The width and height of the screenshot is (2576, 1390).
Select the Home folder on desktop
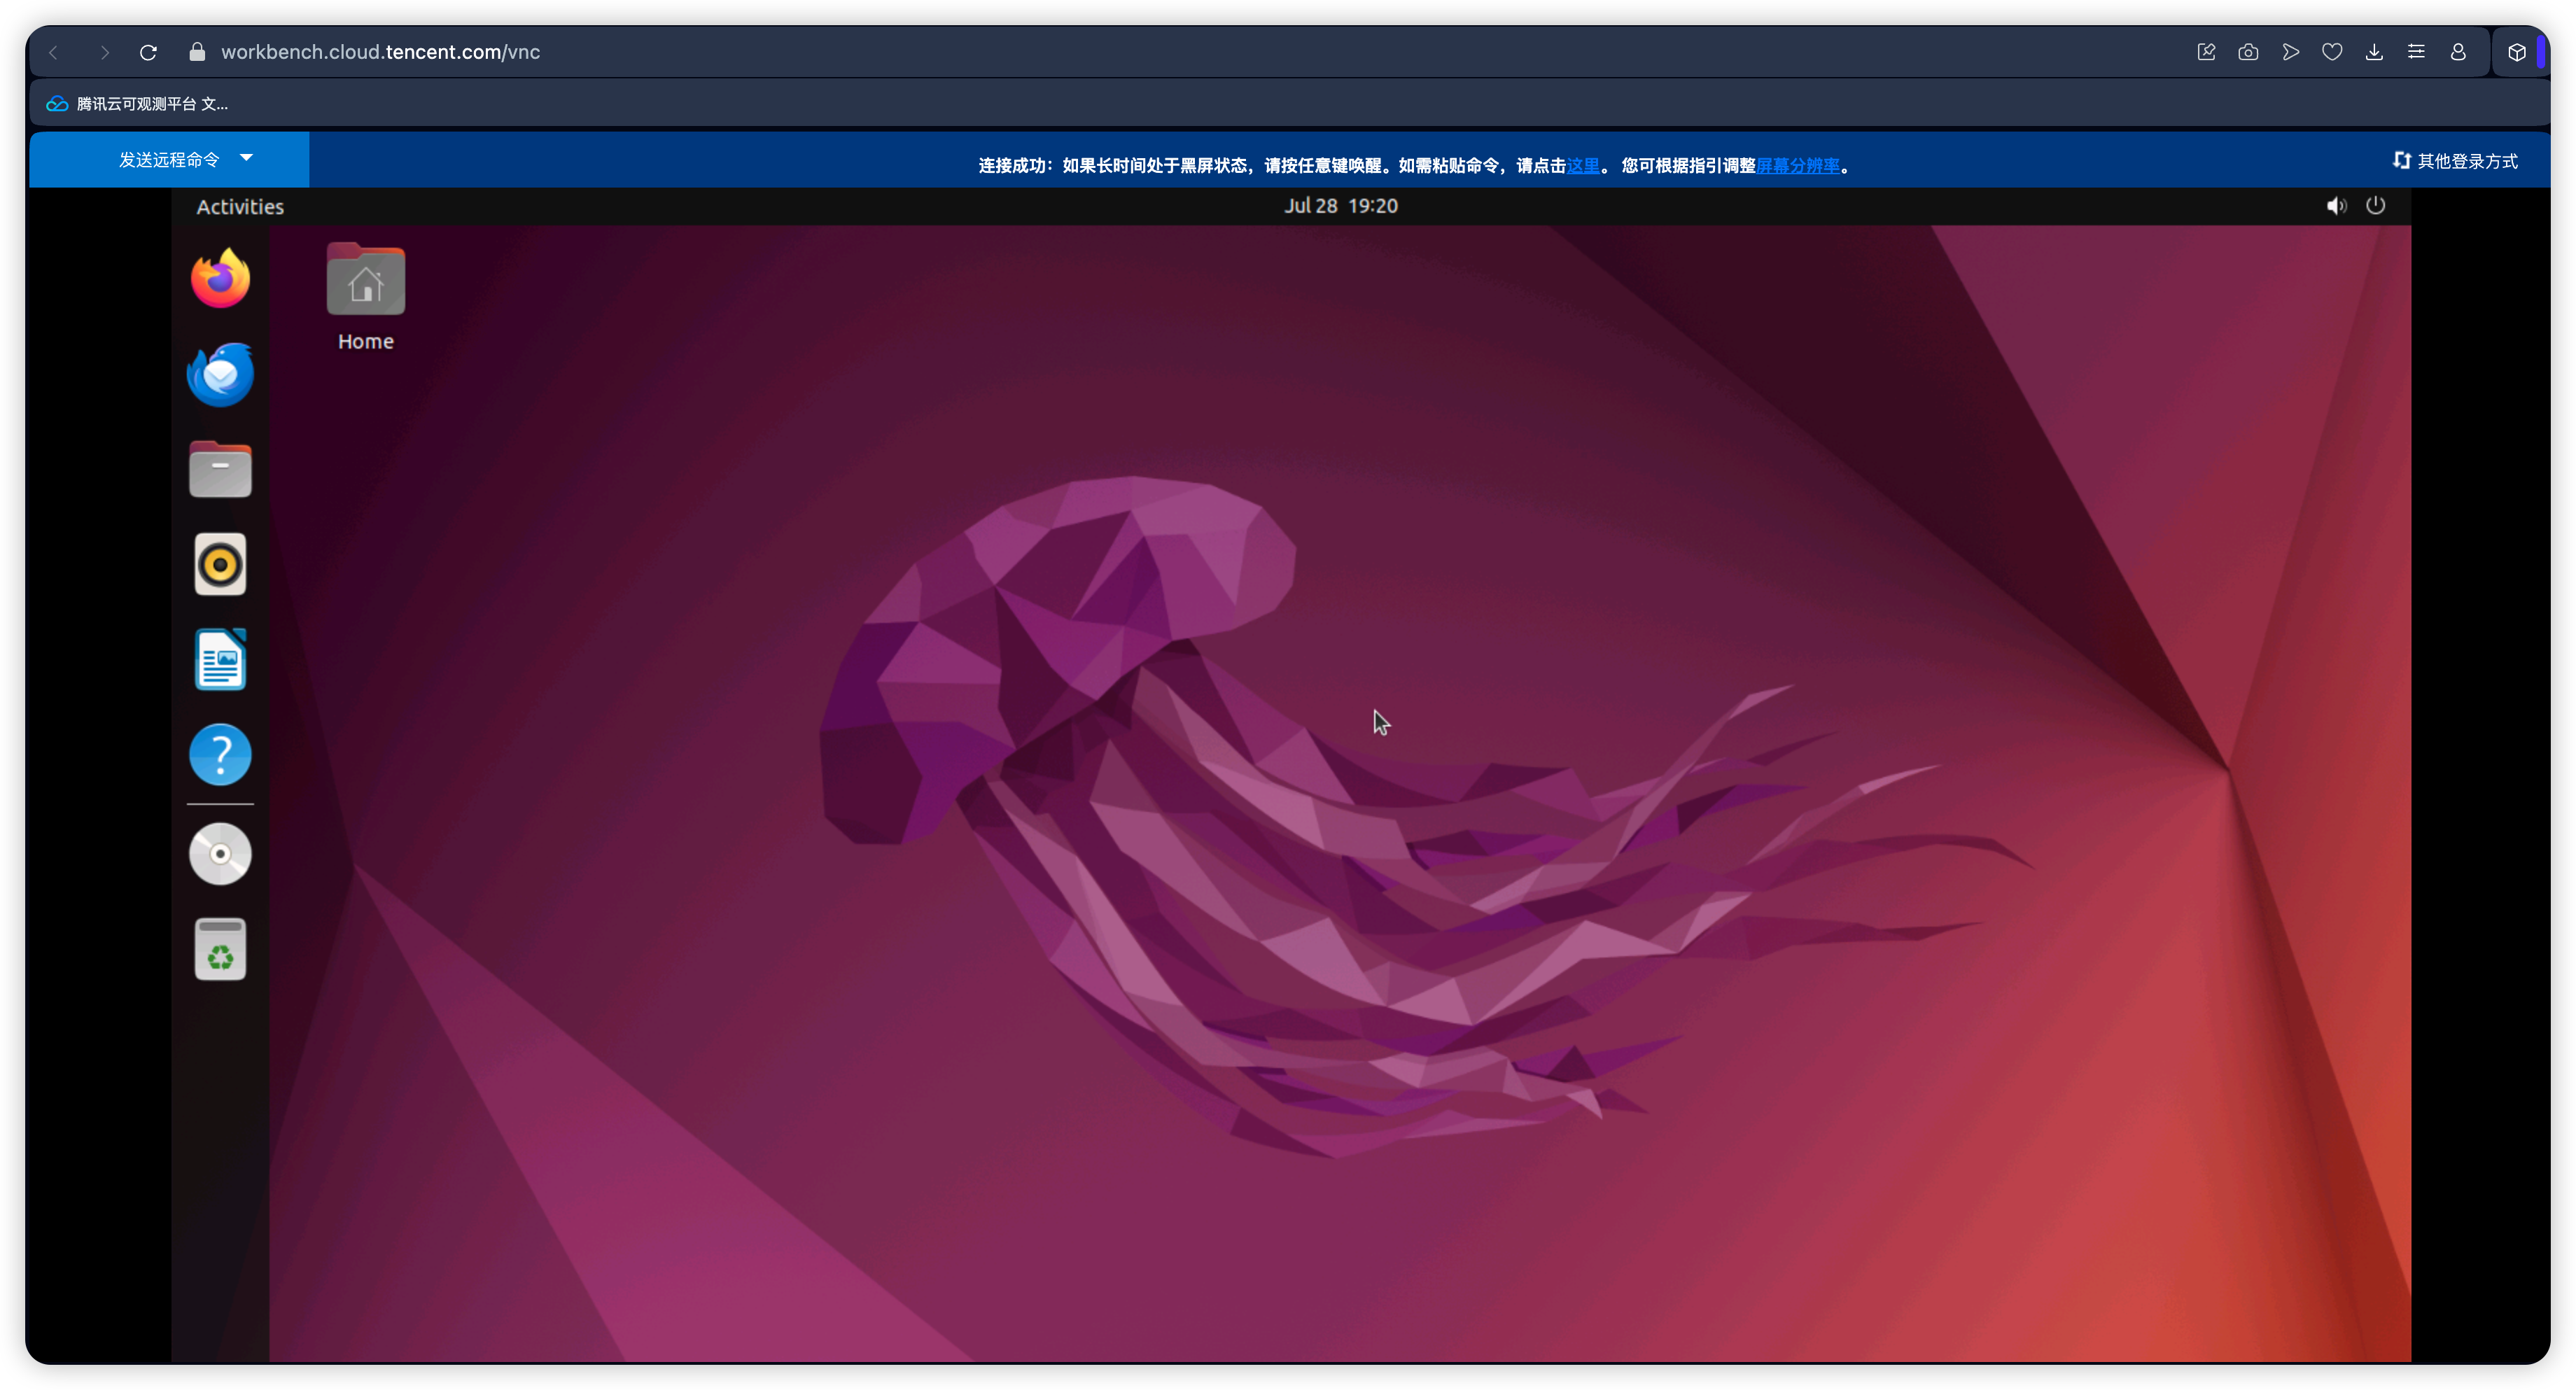365,297
